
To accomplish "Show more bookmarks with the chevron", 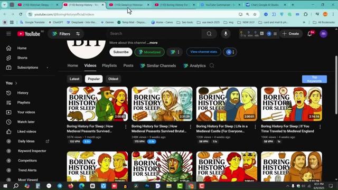I will pyautogui.click(x=304, y=22).
